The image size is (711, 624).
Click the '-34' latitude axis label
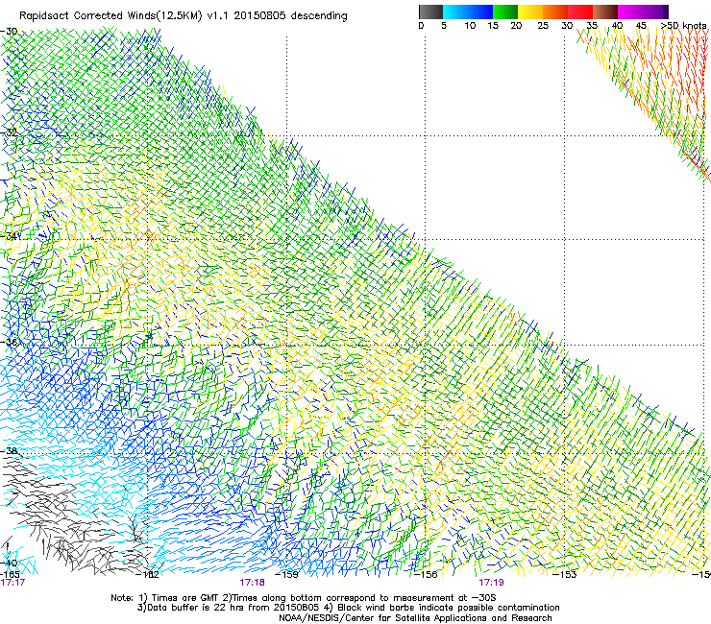[10, 236]
